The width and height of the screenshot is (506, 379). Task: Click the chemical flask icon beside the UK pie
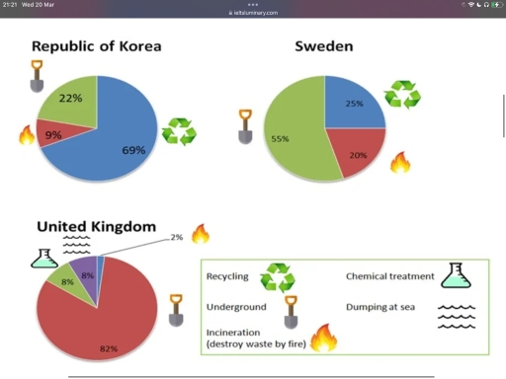click(44, 259)
